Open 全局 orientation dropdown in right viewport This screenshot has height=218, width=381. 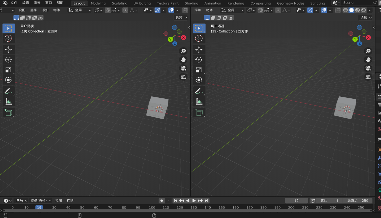233,10
